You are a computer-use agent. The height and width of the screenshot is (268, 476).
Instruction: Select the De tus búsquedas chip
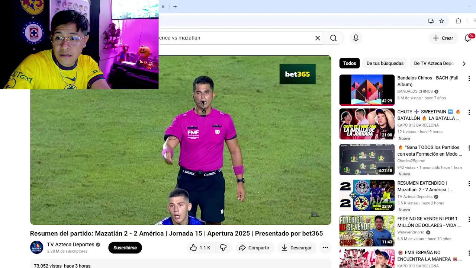point(385,63)
